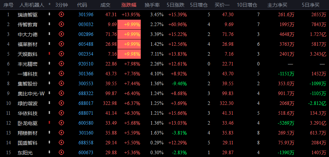The image size is (329, 157).
Task: Click the highlighted +9.98% cell for 天娱数科
Action: pos(129,54)
